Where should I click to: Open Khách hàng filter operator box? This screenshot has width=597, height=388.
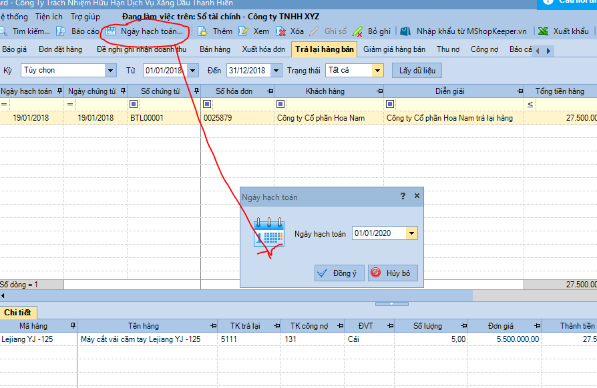[x=280, y=104]
